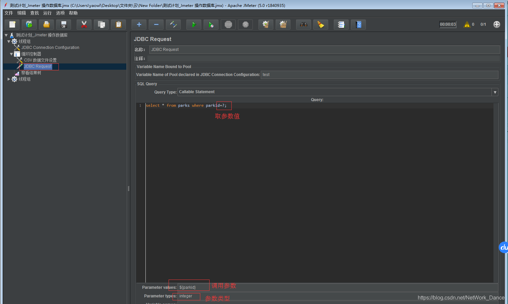Create a new test plan
Screen dimensions: 508x304
click(12, 24)
